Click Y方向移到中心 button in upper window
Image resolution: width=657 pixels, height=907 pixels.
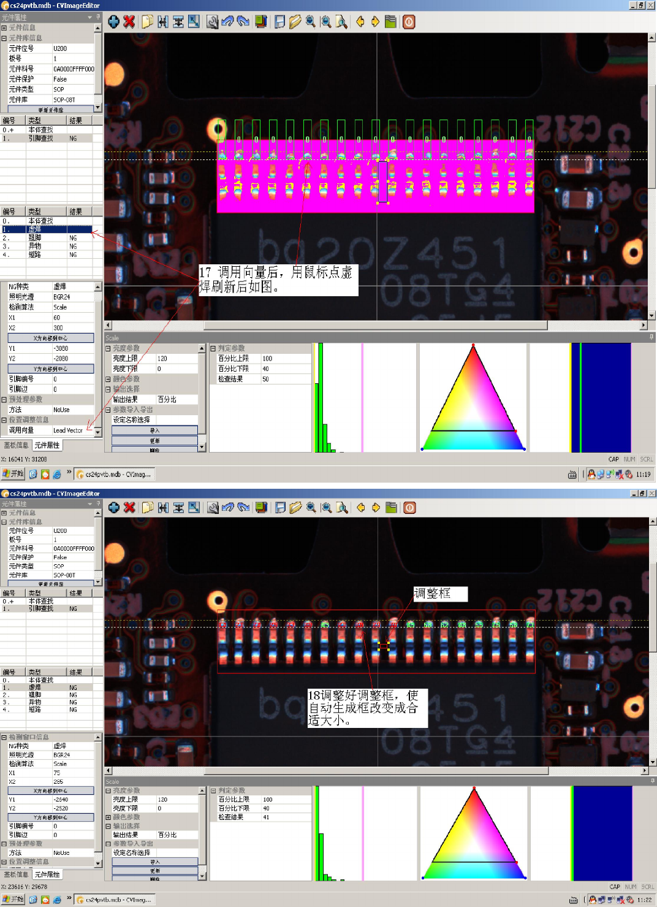tap(51, 369)
